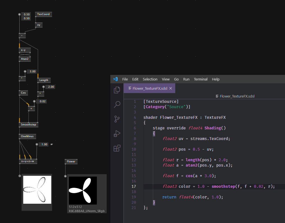Click the 0.02 value box
The width and height of the screenshot is (285, 223).
point(42,101)
